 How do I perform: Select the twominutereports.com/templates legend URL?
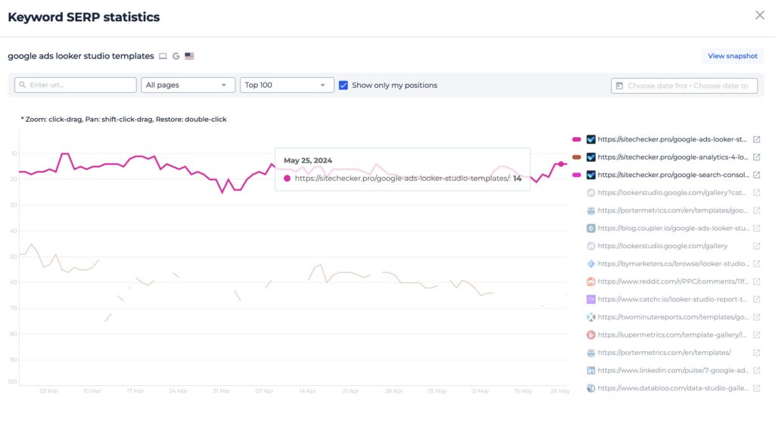673,317
